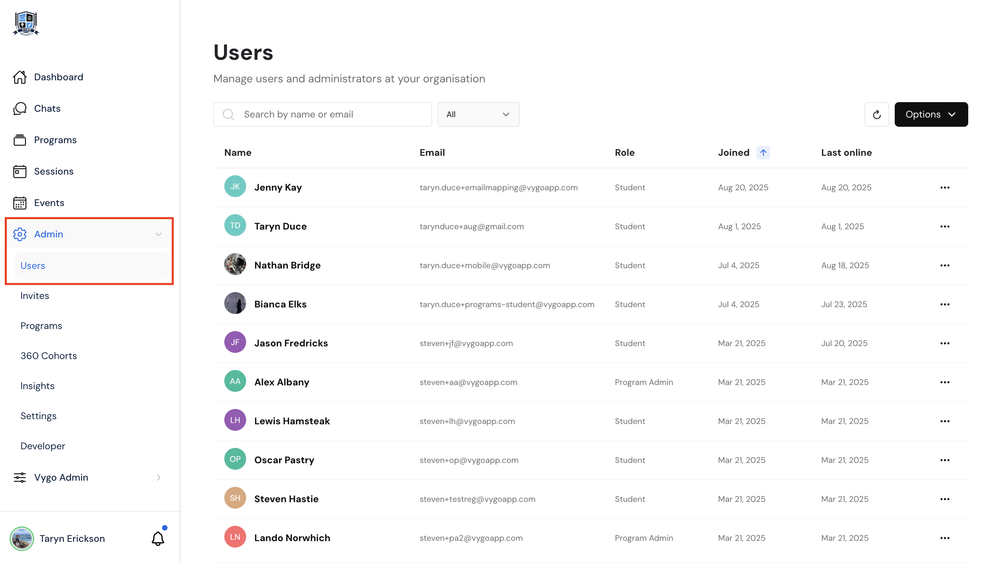Viewport: 999px width, 563px height.
Task: Click the Events calendar grid icon
Action: pyautogui.click(x=19, y=203)
